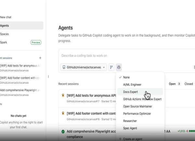Click green check icon for Playwright session
Screen dimensions: 195x141
tap(63, 132)
